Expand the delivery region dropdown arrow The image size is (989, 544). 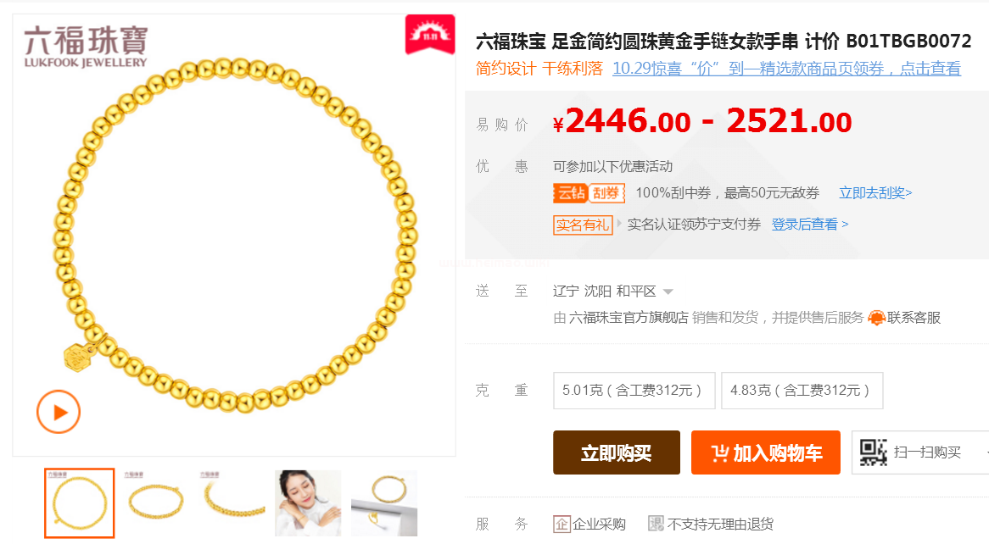coord(668,291)
